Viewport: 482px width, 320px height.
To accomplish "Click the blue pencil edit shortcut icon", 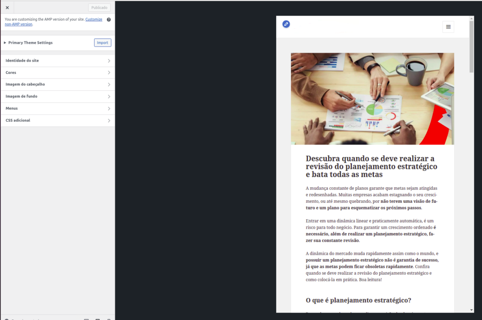I will pyautogui.click(x=286, y=24).
